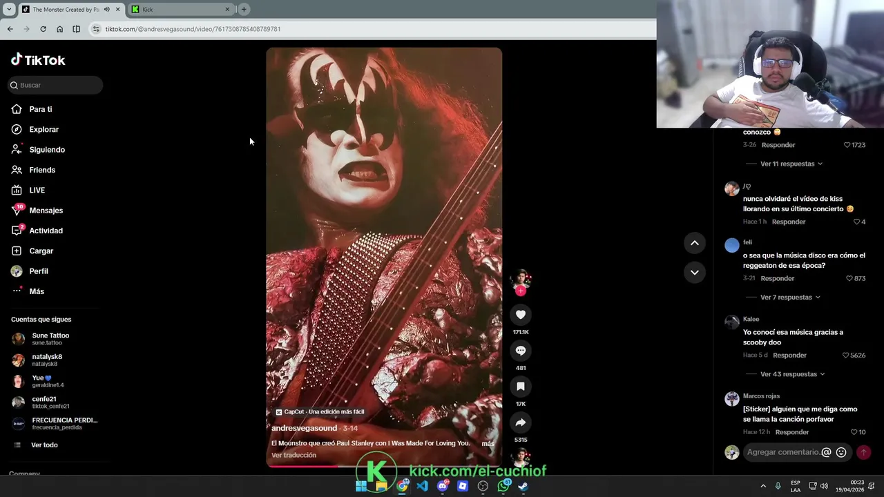Reply to feli's comment with Responder

pos(777,279)
